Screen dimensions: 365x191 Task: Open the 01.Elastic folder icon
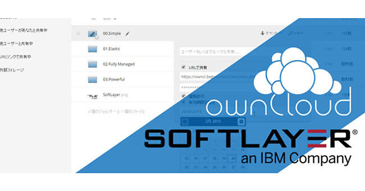pyautogui.click(x=92, y=49)
